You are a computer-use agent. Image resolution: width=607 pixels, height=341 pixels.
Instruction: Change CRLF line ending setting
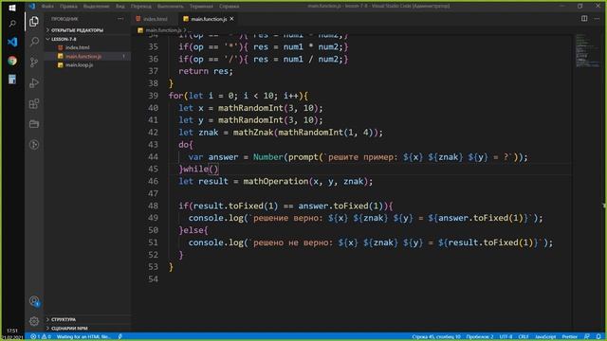point(524,337)
